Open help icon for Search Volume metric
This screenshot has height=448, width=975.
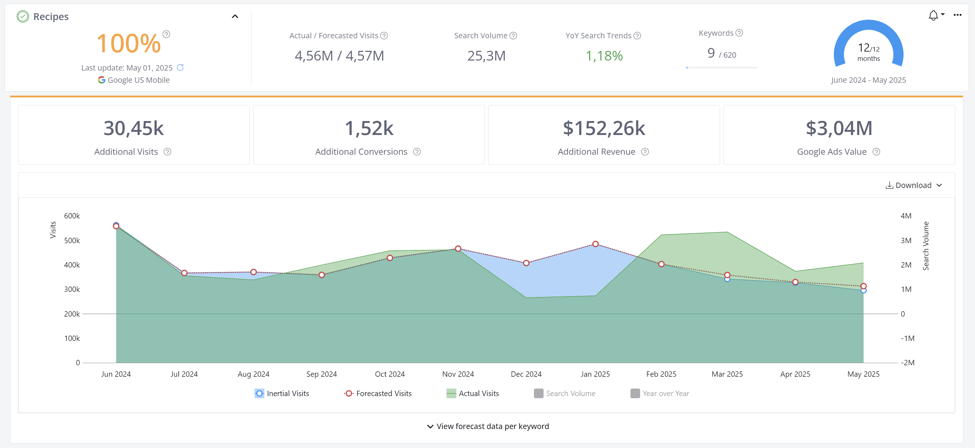point(513,35)
